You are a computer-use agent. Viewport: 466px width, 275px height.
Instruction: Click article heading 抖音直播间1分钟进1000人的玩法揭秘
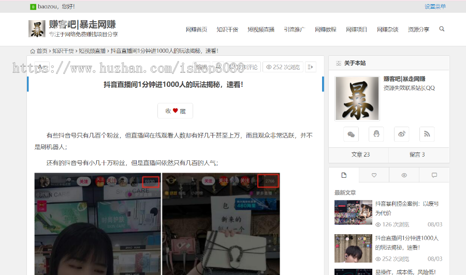point(173,85)
